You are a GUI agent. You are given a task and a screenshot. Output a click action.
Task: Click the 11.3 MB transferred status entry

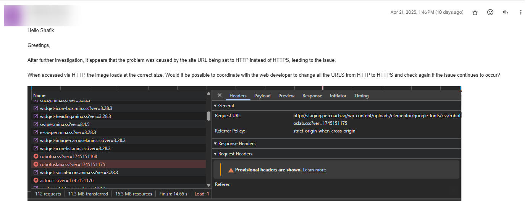pos(88,194)
